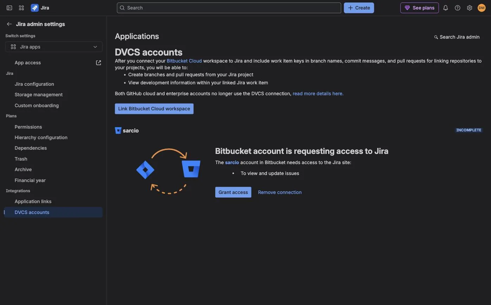This screenshot has width=491, height=305.
Task: Click the Bitbucket icon beside sarcio
Action: pyautogui.click(x=118, y=130)
